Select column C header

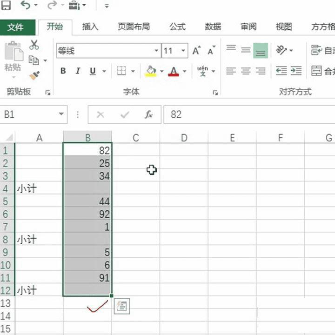pyautogui.click(x=136, y=138)
